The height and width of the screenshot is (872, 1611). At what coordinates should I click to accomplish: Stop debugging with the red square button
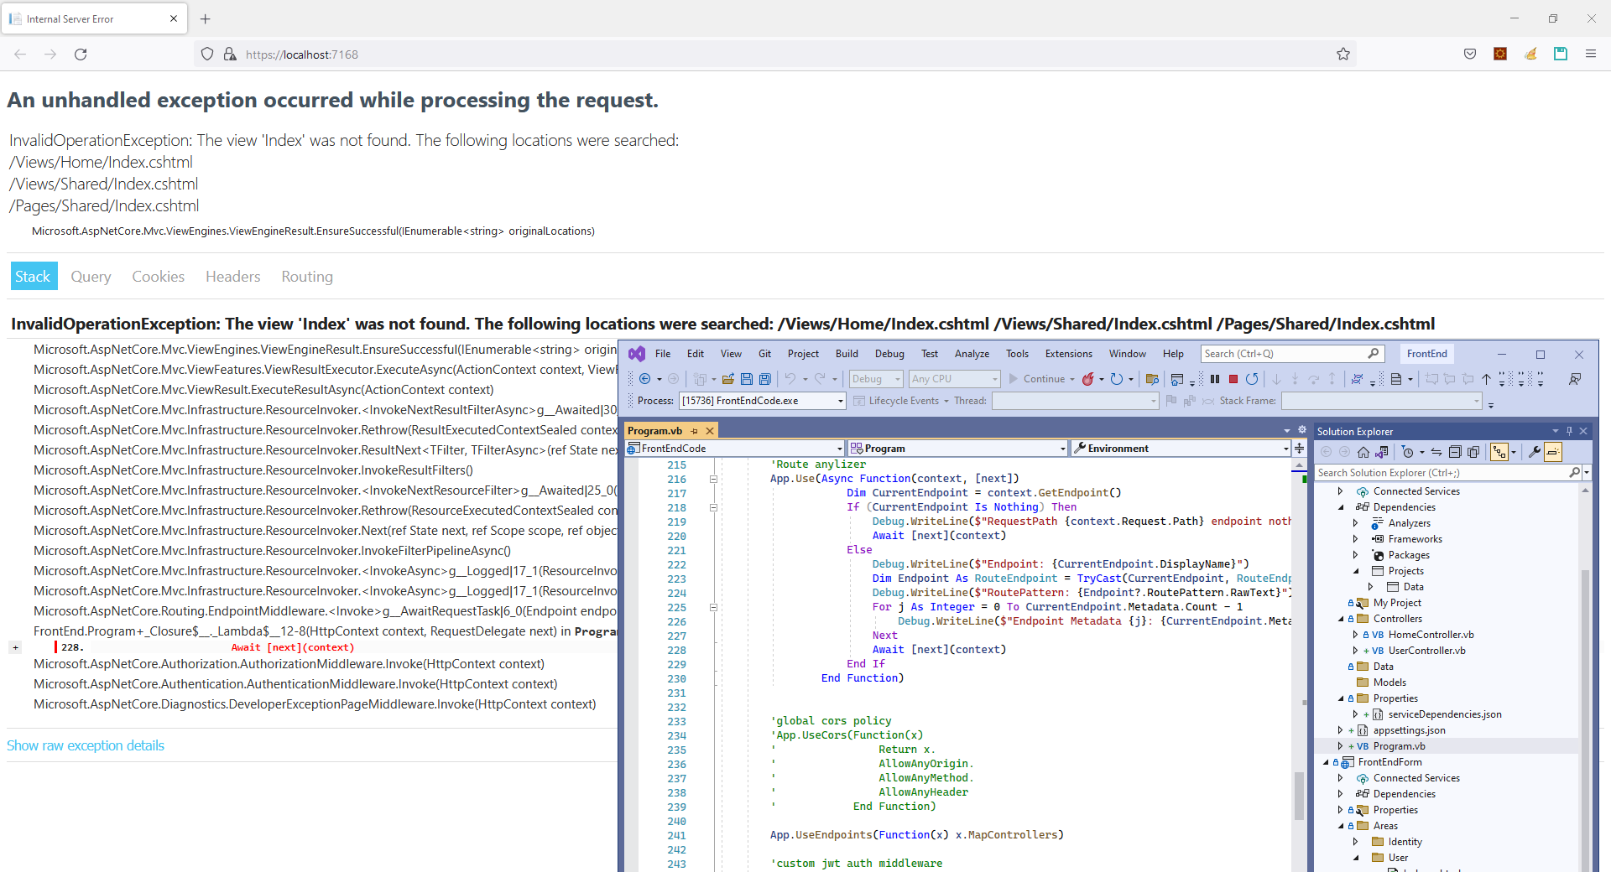pyautogui.click(x=1233, y=379)
